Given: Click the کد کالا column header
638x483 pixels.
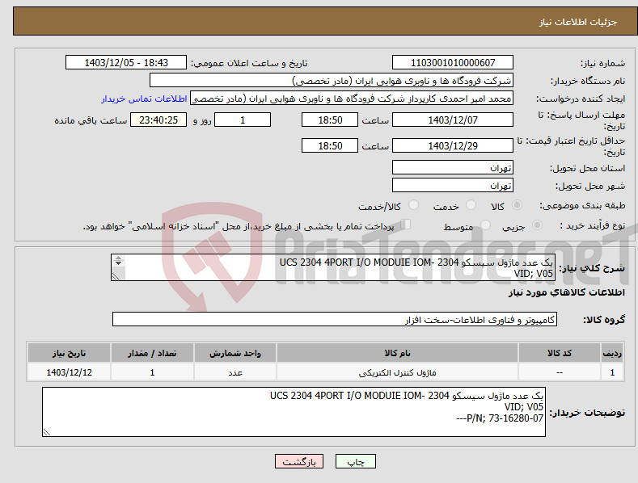Looking at the screenshot, I should pyautogui.click(x=559, y=353).
